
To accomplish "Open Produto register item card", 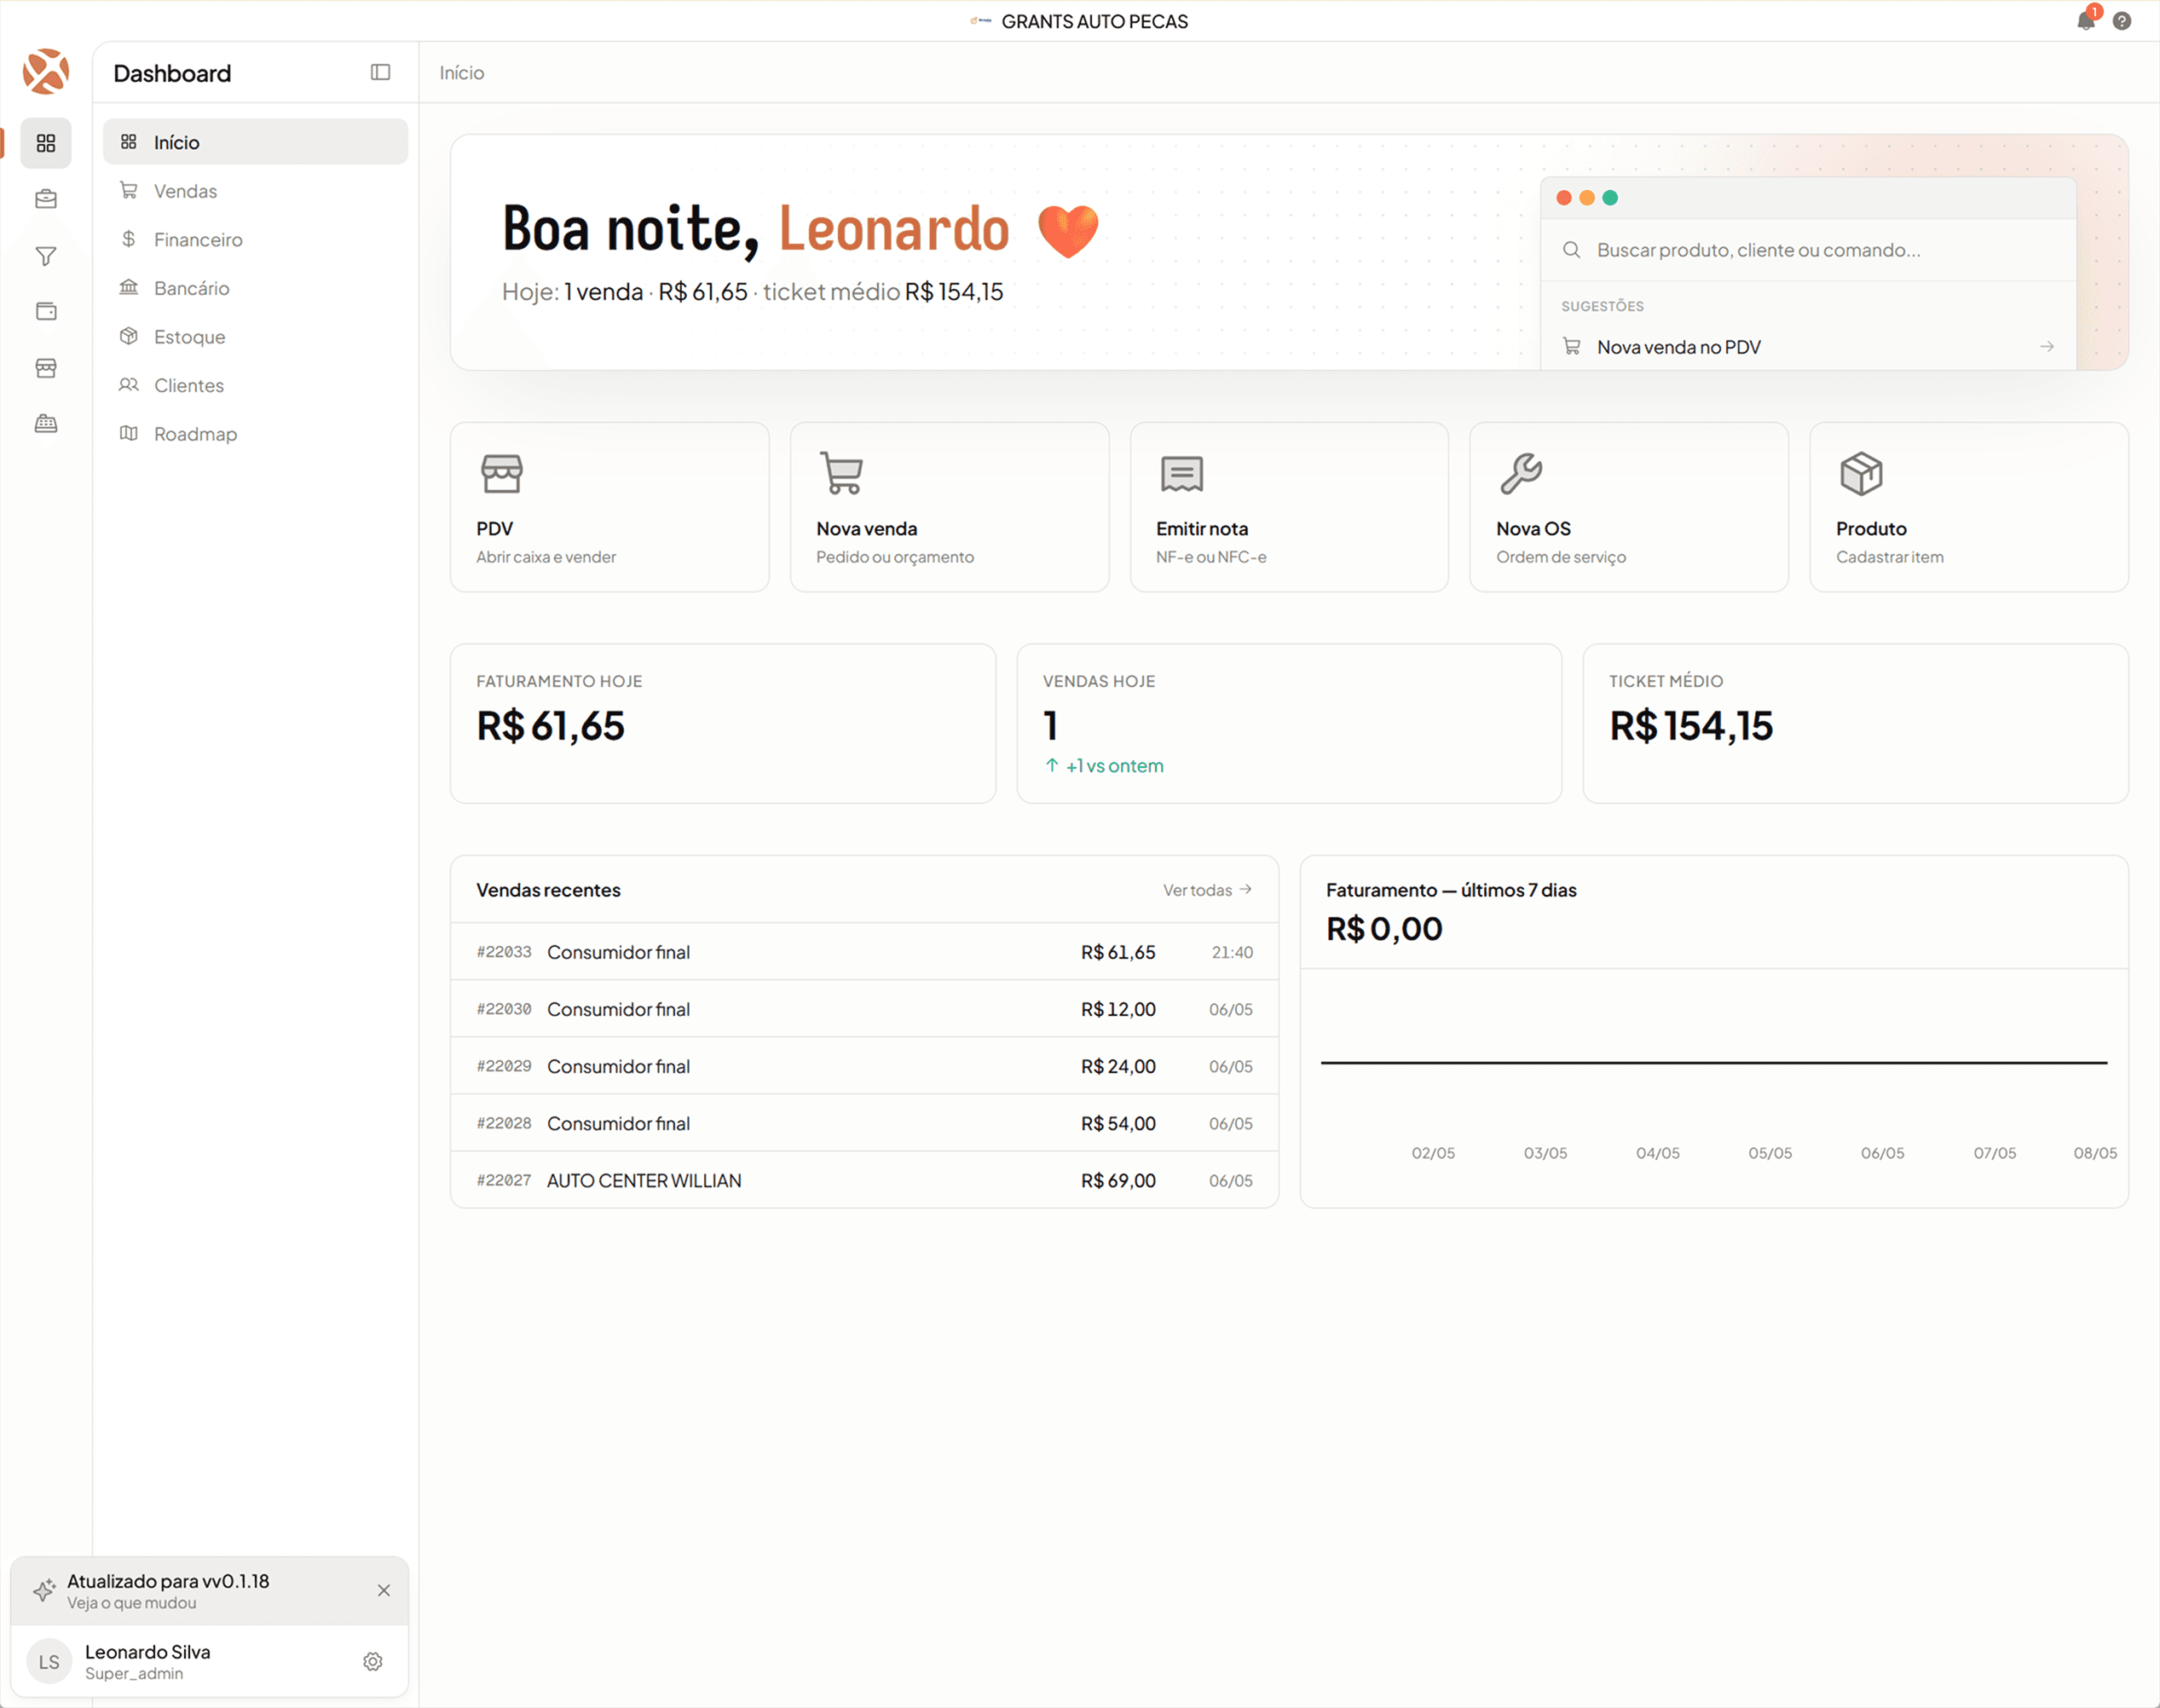I will tap(1969, 507).
